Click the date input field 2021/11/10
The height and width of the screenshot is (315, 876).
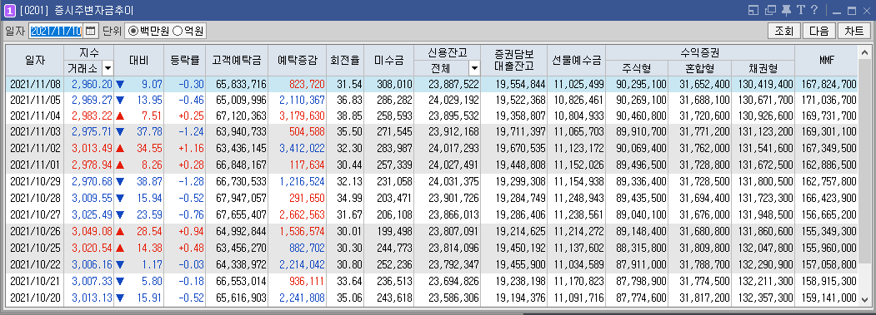(x=55, y=31)
